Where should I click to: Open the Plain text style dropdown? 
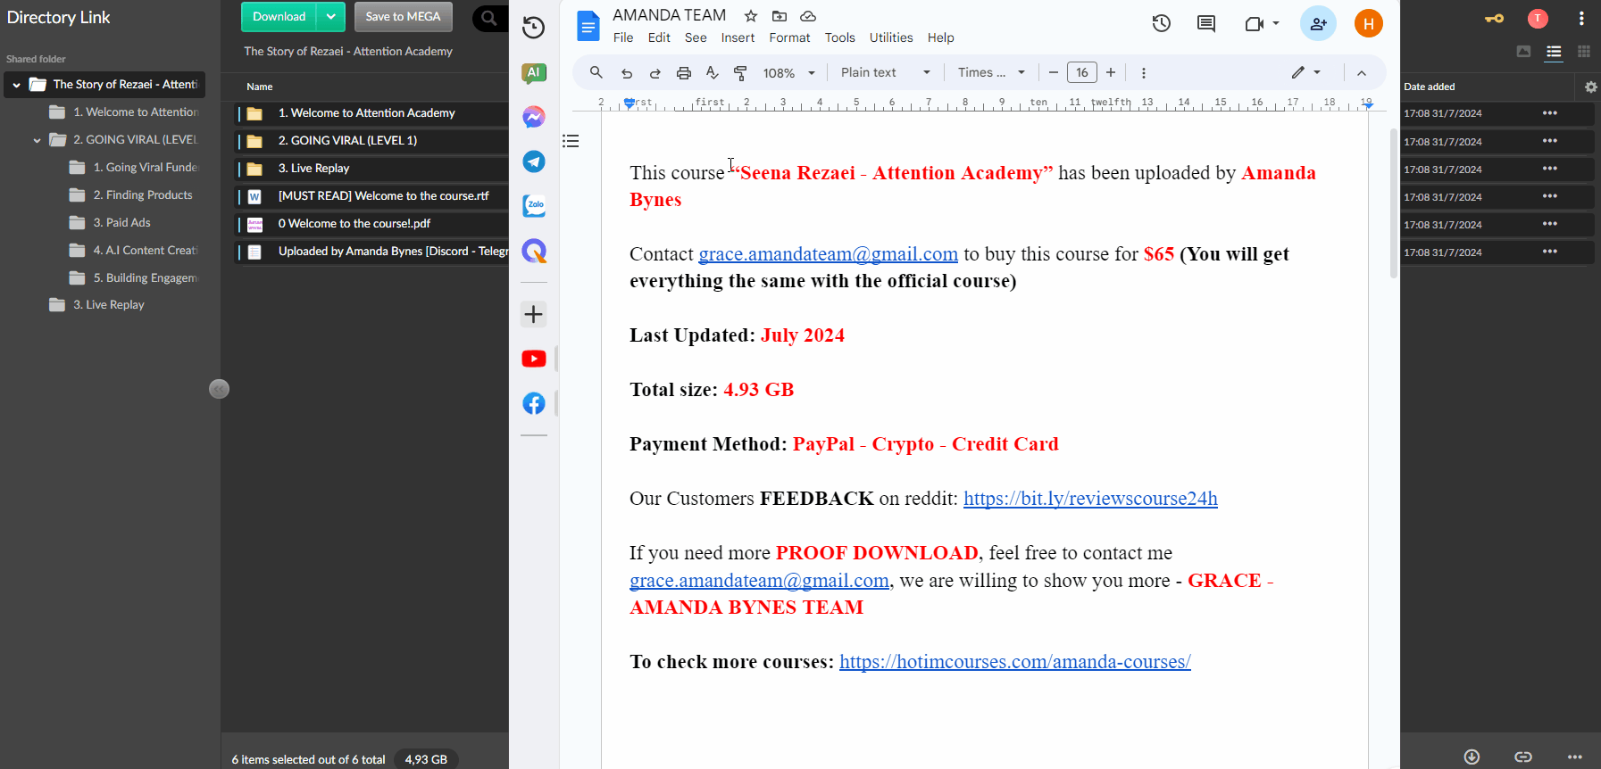(885, 73)
